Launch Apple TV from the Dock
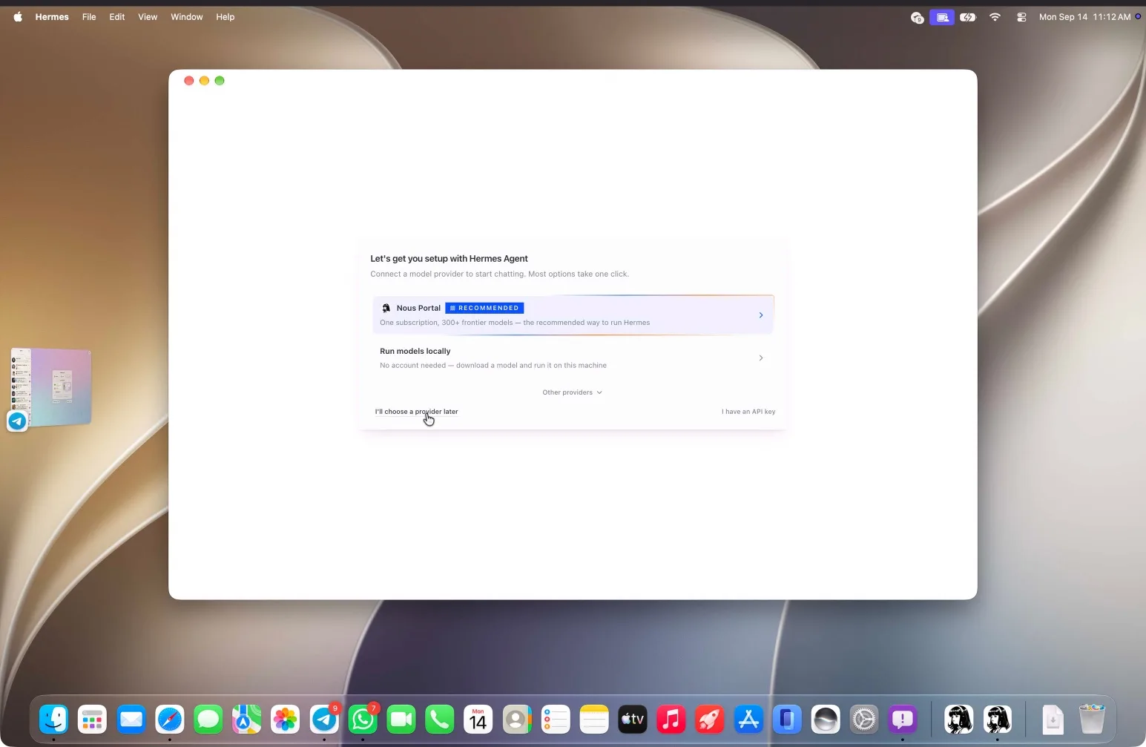This screenshot has width=1146, height=747. tap(633, 719)
